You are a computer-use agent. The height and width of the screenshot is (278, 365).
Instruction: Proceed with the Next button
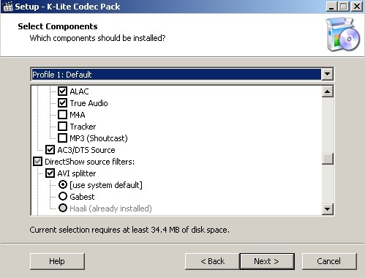(267, 261)
